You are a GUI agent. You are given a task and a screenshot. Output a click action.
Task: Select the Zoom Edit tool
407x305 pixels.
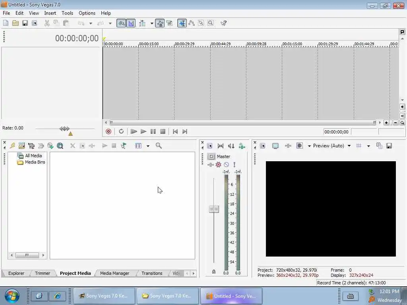click(x=211, y=23)
